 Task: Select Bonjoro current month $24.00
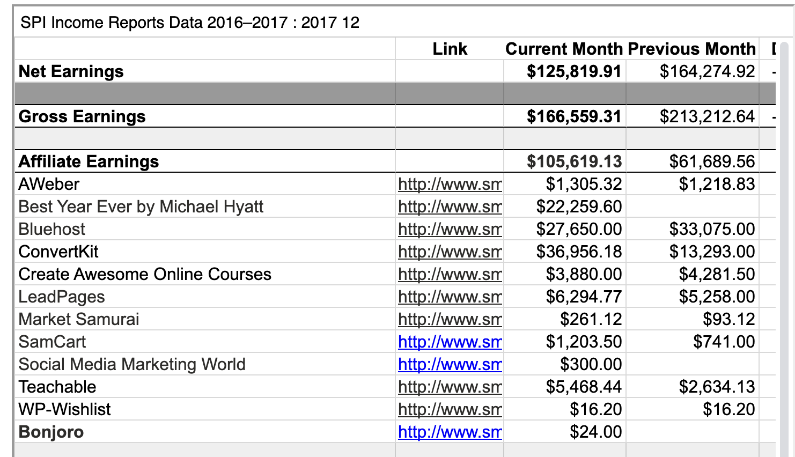[595, 432]
